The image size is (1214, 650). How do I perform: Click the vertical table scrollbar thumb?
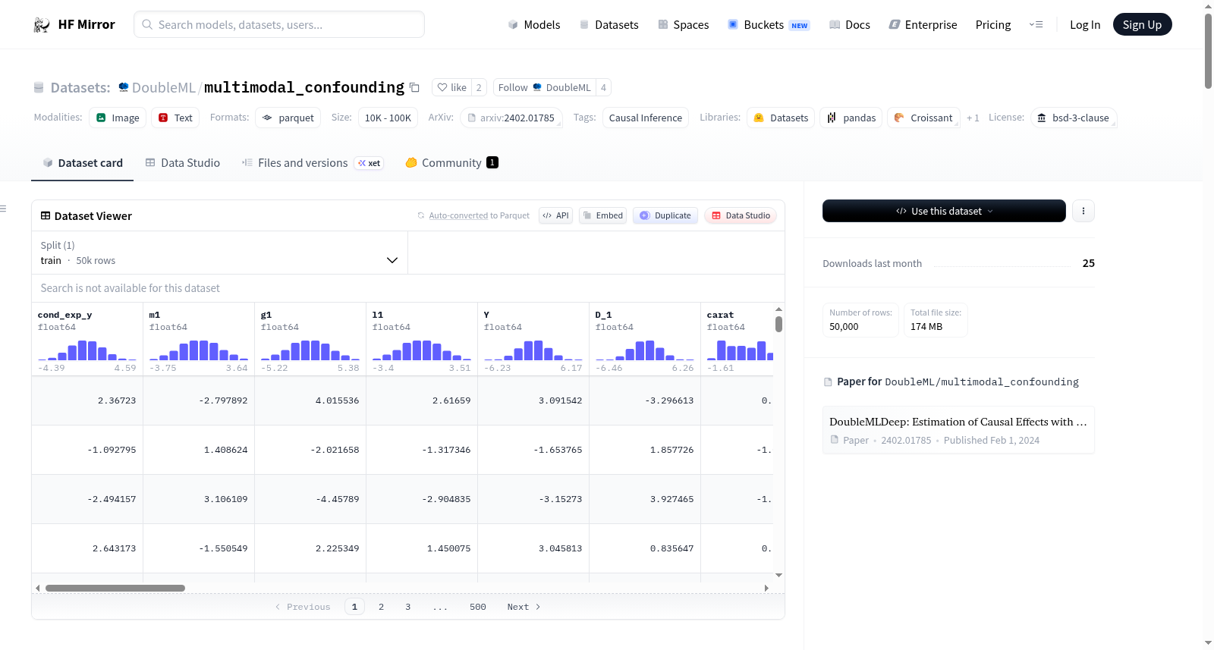[778, 324]
